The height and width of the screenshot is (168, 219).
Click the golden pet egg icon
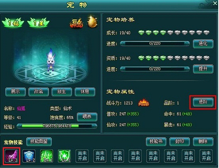[92, 21]
